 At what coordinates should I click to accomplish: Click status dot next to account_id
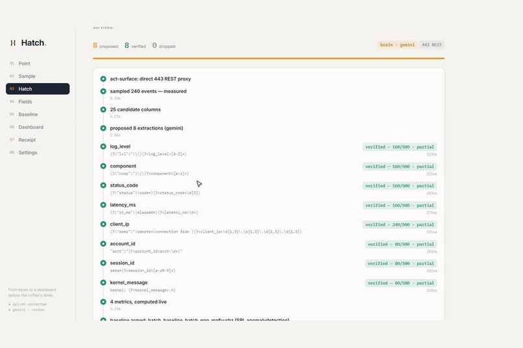103,244
